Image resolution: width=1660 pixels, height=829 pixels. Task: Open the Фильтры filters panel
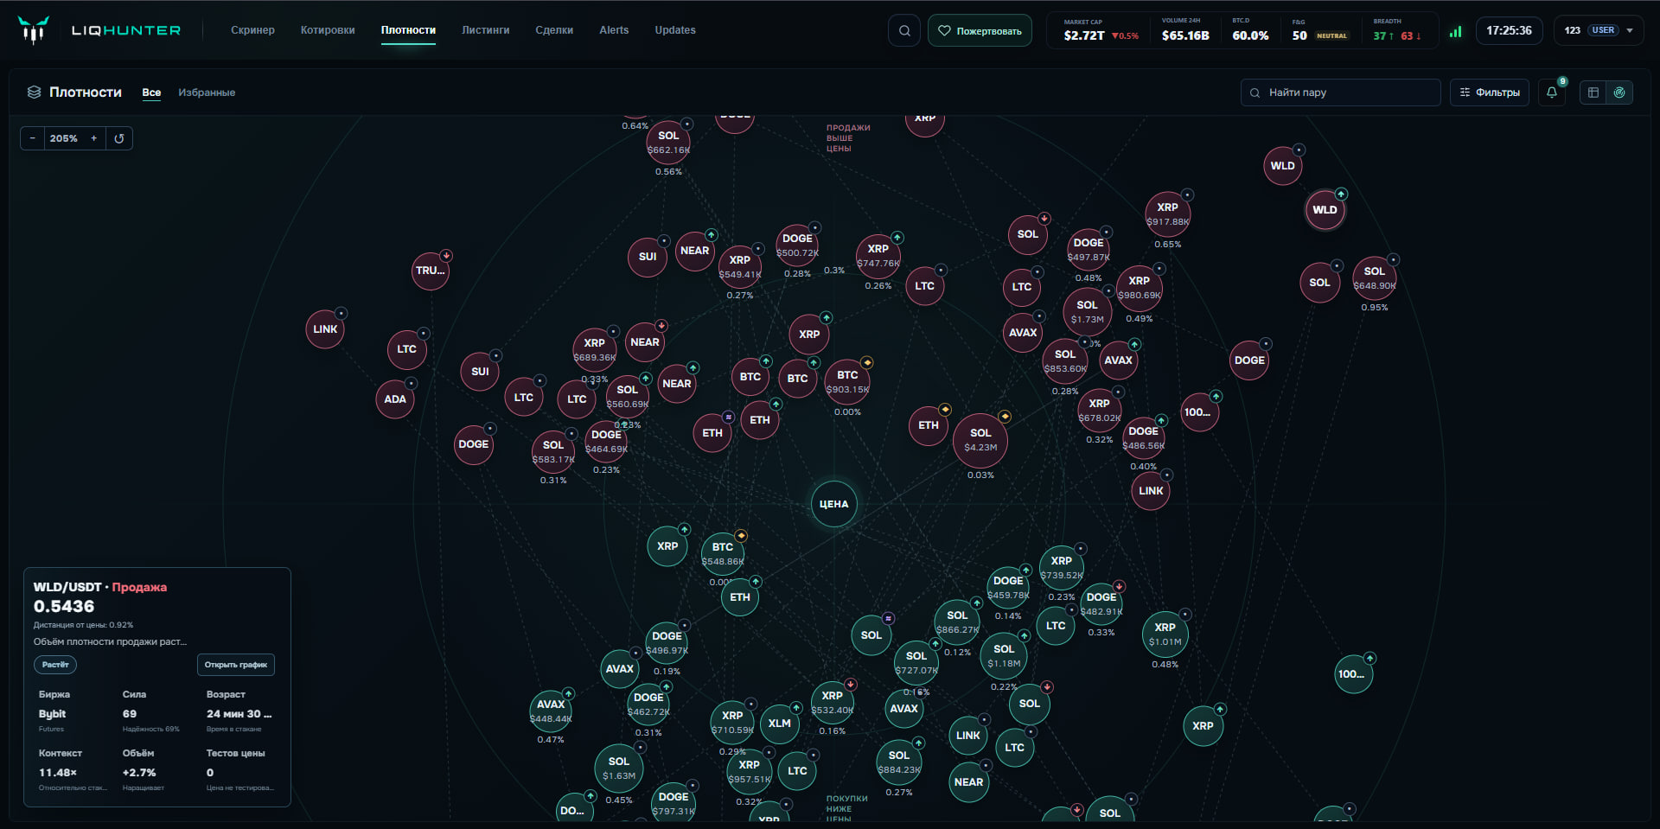pyautogui.click(x=1490, y=92)
